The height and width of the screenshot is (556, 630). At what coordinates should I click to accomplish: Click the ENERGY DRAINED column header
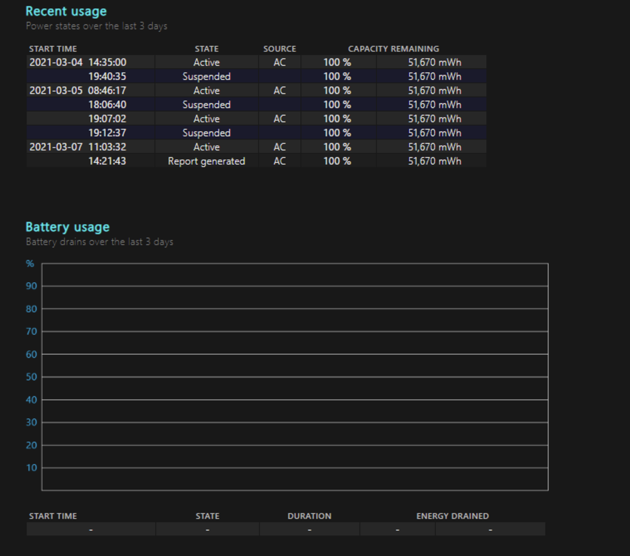[452, 516]
